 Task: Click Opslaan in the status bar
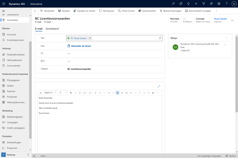230,156
